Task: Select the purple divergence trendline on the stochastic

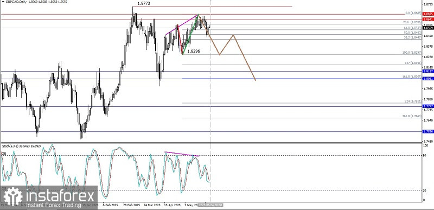Action: (182, 154)
